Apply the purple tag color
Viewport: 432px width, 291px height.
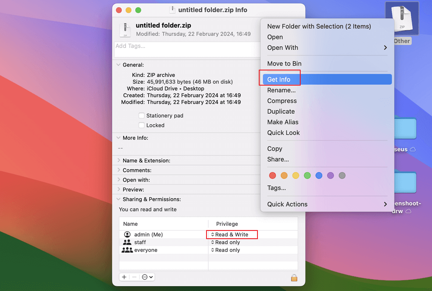(x=330, y=176)
